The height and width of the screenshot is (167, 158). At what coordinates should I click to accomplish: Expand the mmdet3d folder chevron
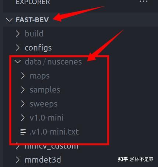(x=18, y=160)
